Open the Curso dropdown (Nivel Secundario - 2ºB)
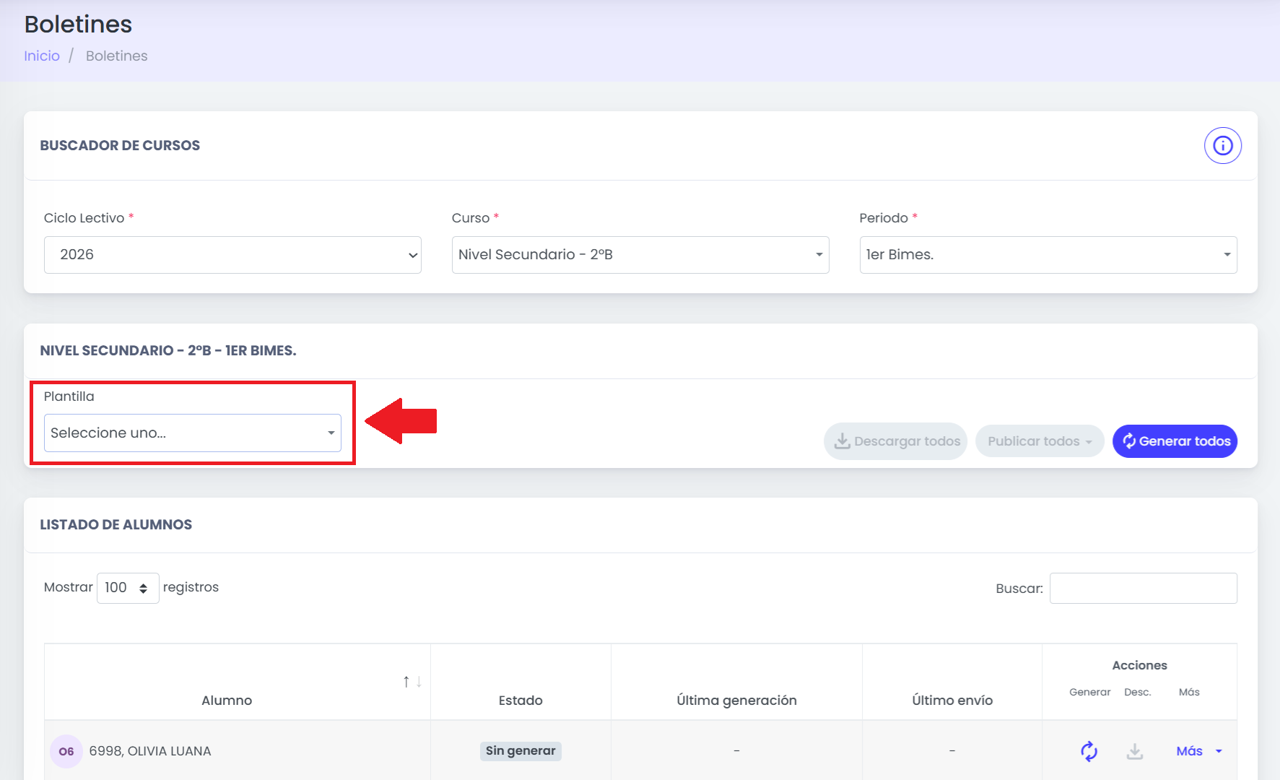 click(640, 255)
